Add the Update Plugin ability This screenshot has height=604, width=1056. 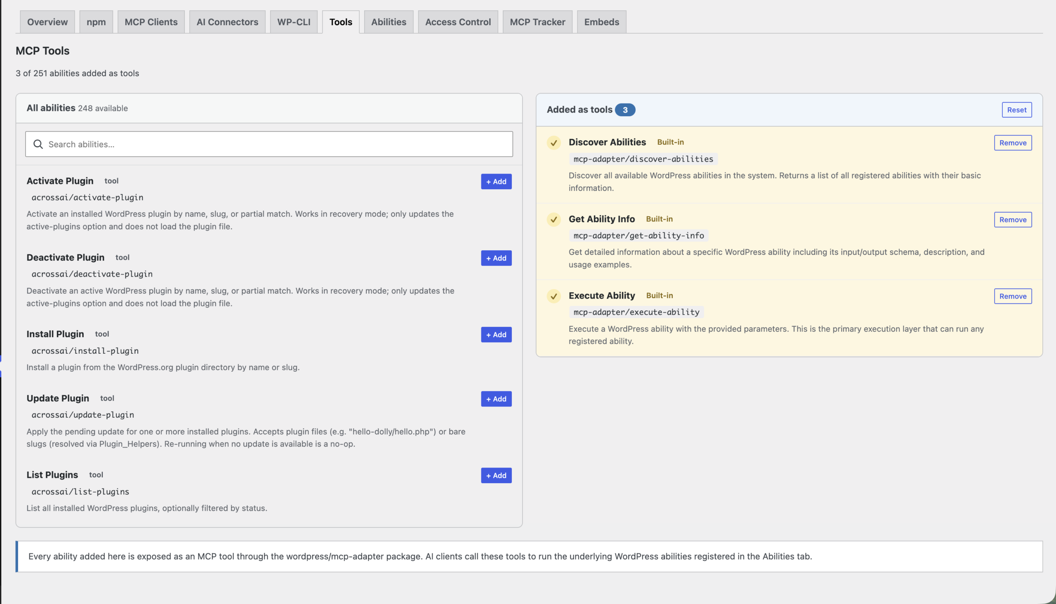[496, 399]
